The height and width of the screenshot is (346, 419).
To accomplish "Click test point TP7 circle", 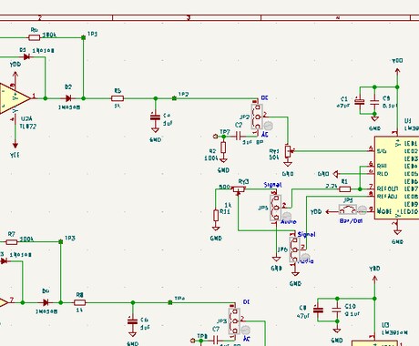I will (x=215, y=137).
